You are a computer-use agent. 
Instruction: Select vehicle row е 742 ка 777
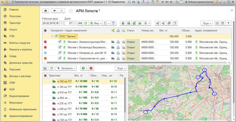[83, 81]
